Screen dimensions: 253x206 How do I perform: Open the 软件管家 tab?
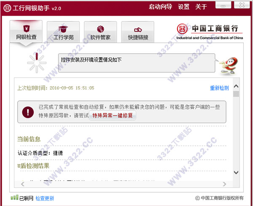click(x=100, y=32)
